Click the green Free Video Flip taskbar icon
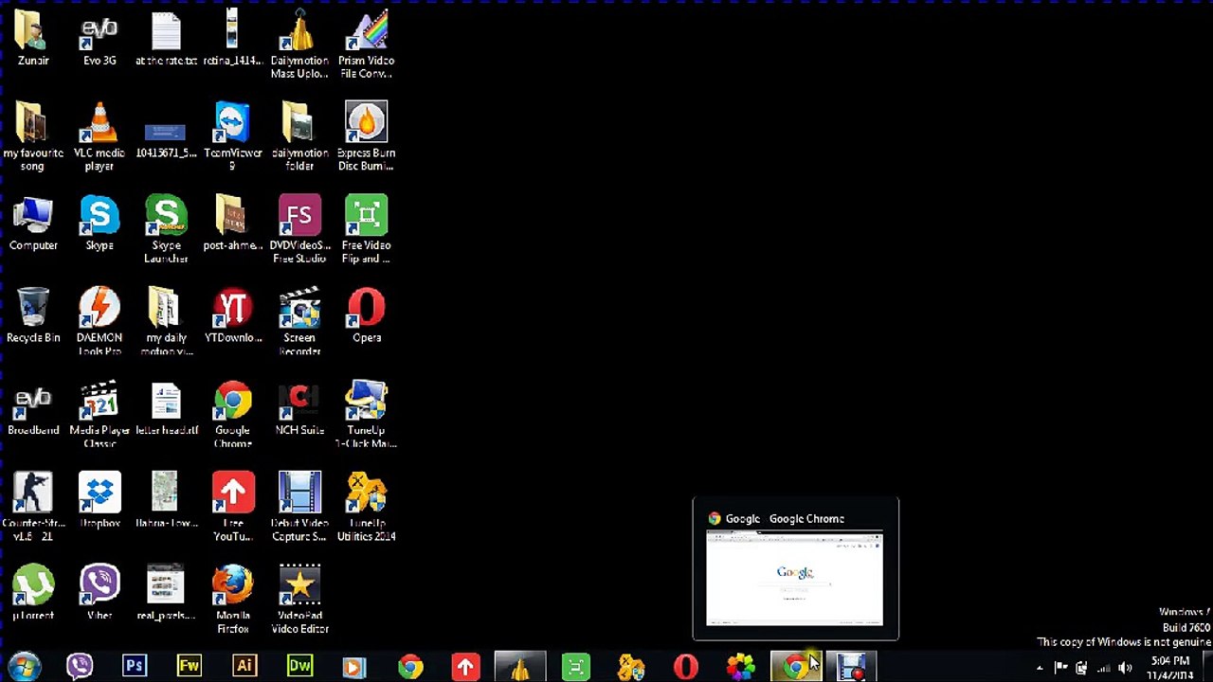Viewport: 1213px width, 682px height. tap(575, 667)
